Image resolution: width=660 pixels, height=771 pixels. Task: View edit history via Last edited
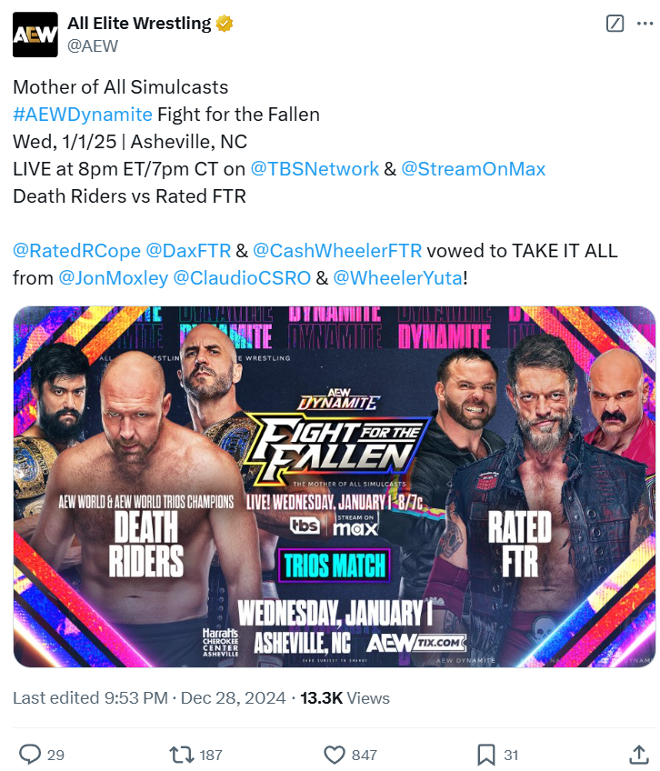click(x=89, y=698)
